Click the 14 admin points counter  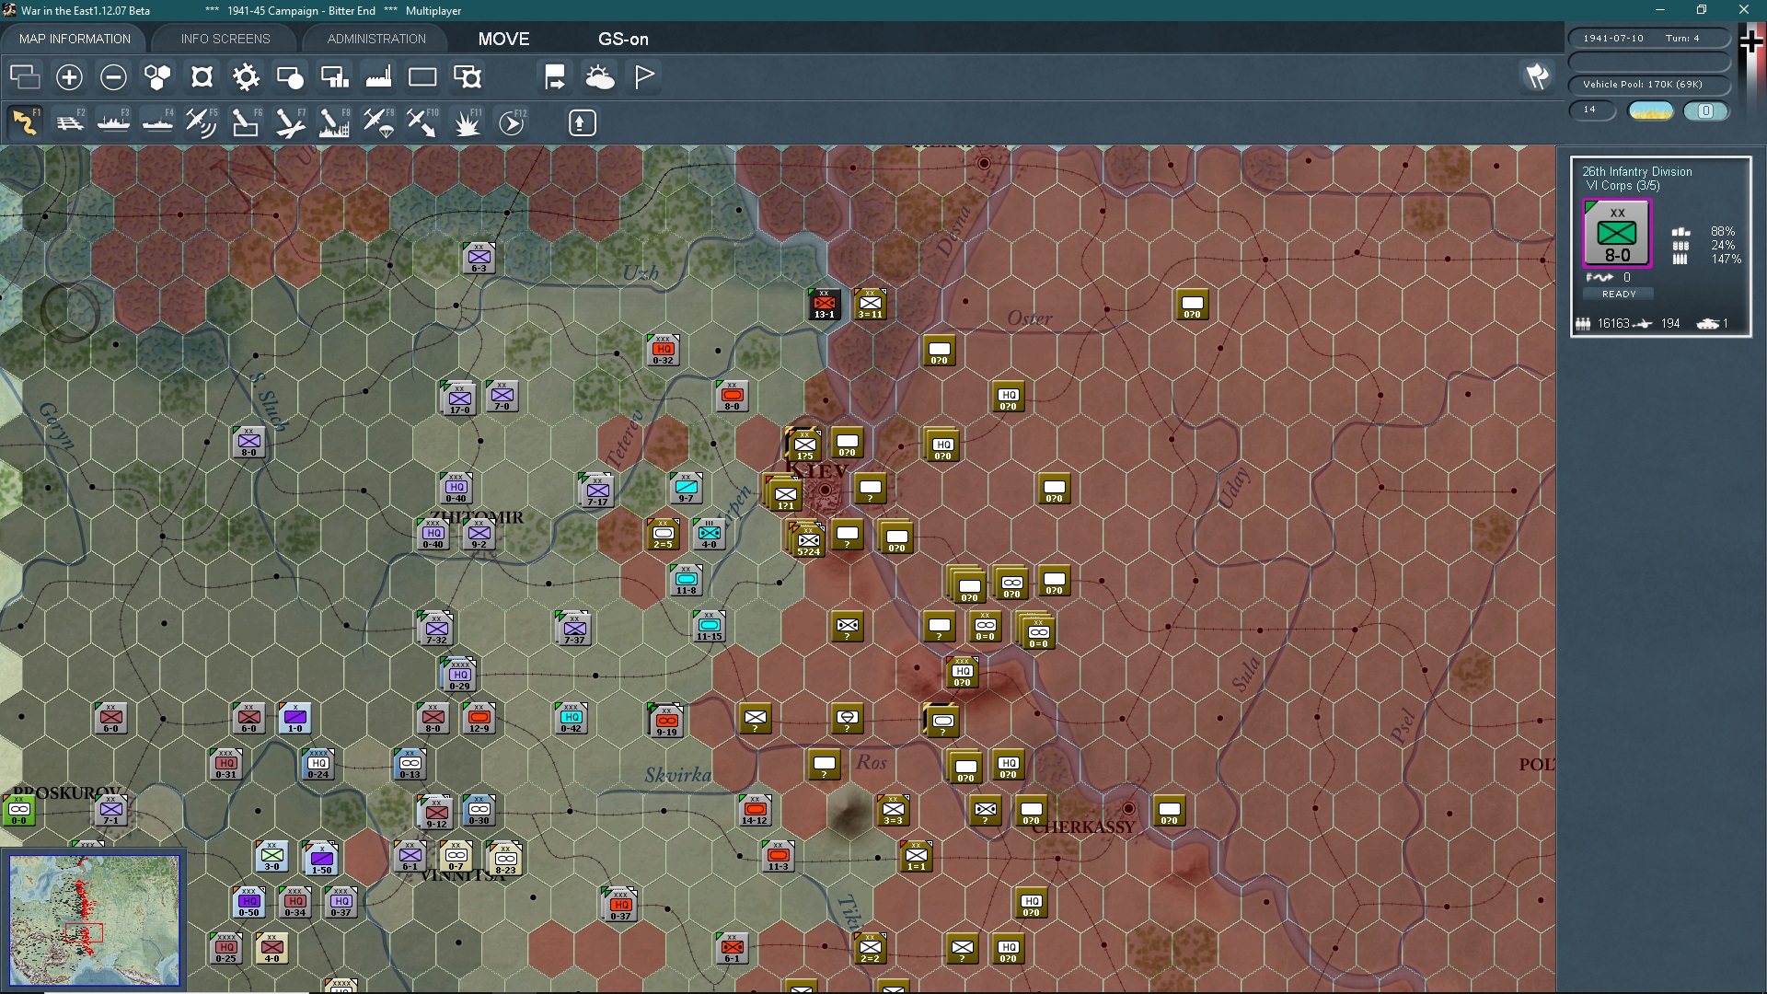click(x=1592, y=110)
